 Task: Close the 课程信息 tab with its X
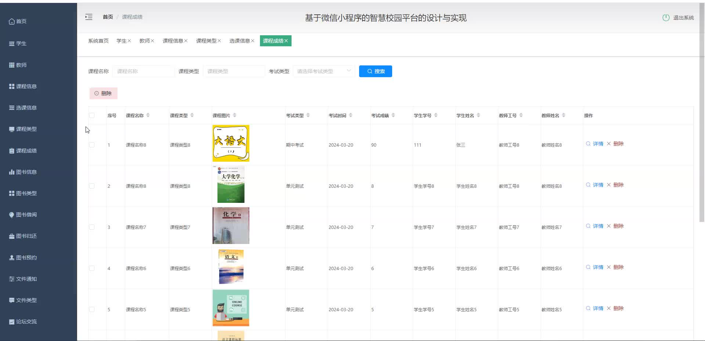[x=186, y=41]
